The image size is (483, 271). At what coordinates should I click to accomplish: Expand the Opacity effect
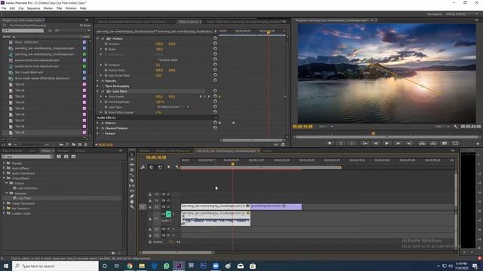(x=98, y=81)
